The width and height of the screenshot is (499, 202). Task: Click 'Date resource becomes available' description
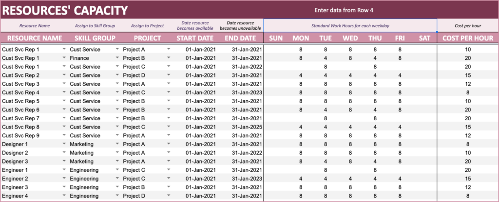point(195,26)
